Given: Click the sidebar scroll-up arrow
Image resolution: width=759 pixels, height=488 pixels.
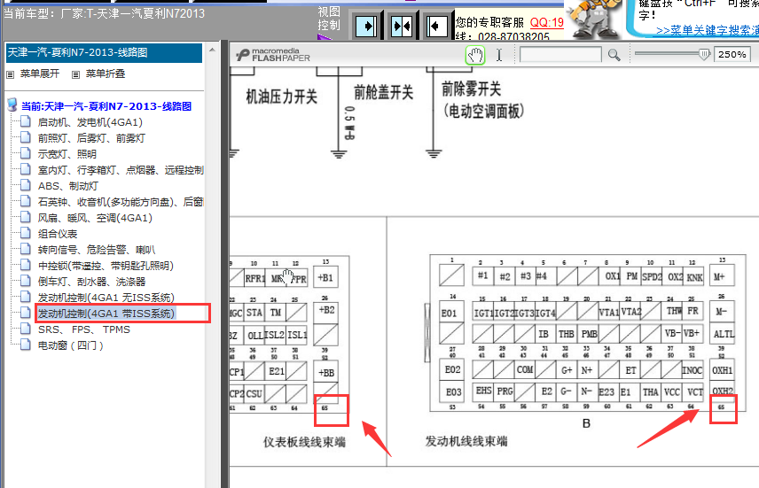Looking at the screenshot, I should point(212,50).
